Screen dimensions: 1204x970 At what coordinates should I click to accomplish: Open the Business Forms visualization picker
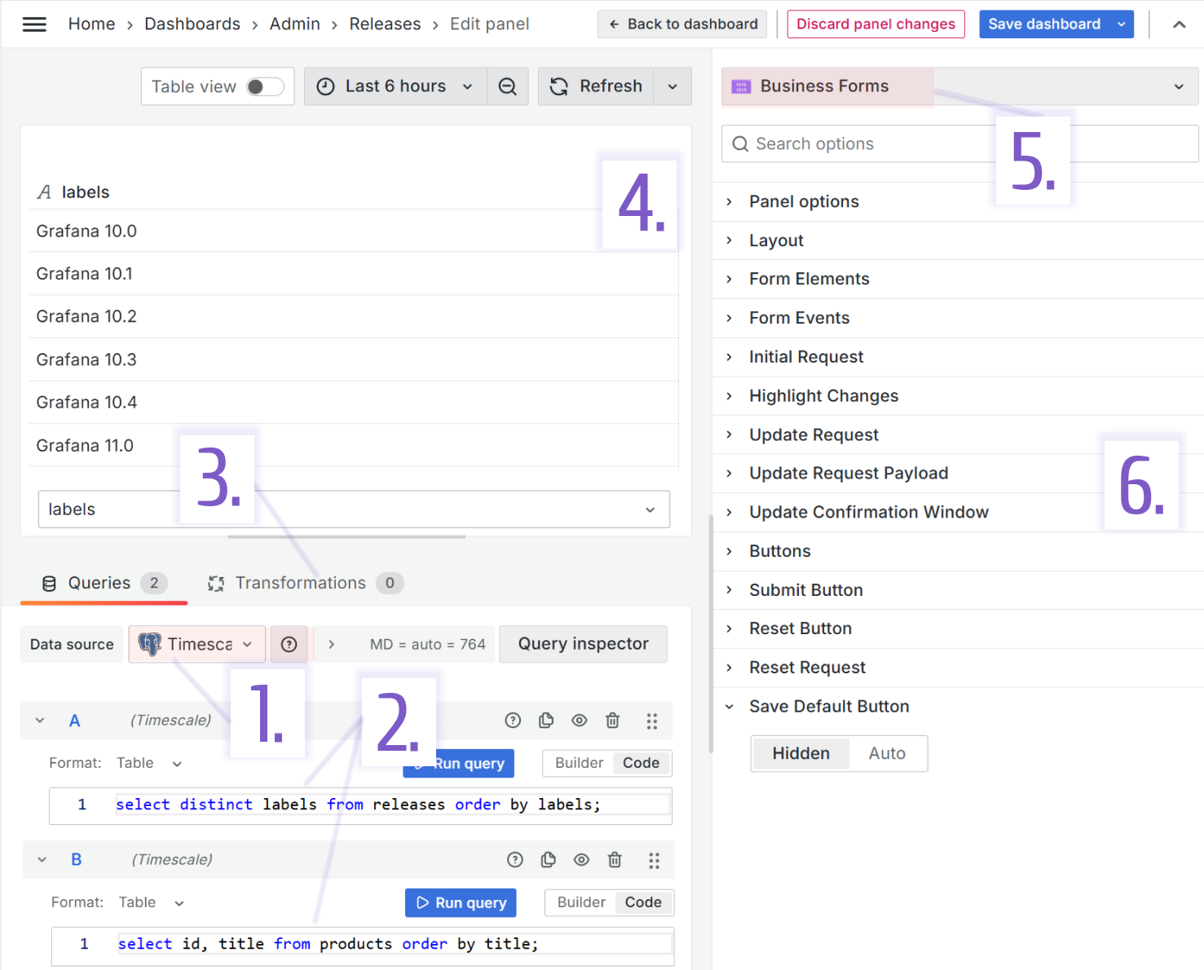click(x=959, y=86)
